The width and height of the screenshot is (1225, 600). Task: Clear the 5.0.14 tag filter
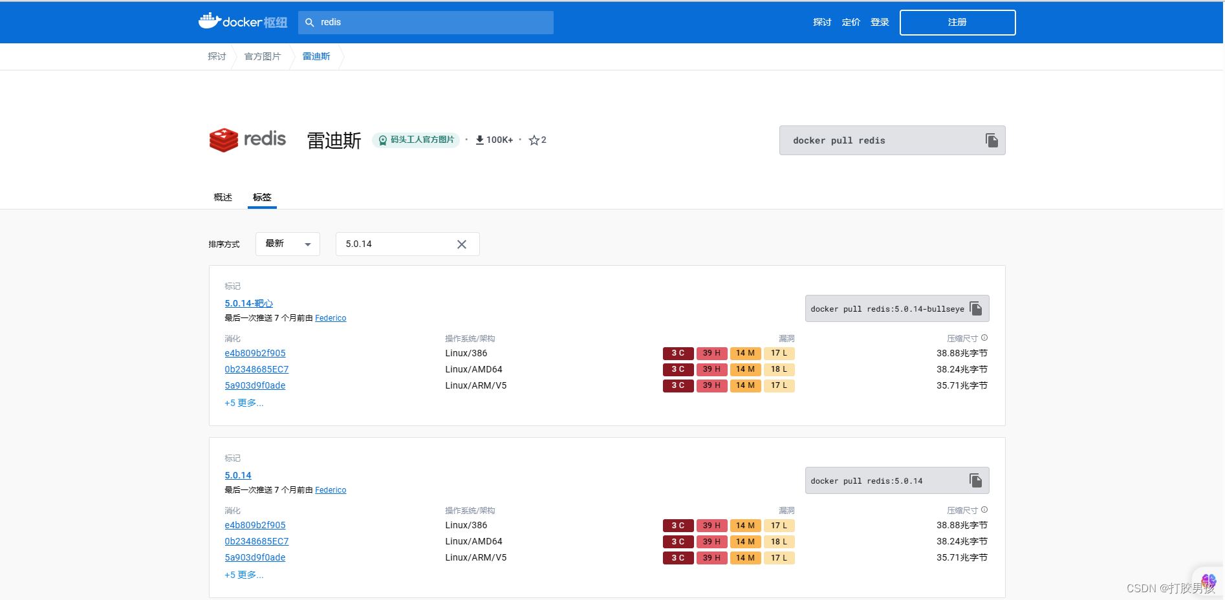coord(462,244)
